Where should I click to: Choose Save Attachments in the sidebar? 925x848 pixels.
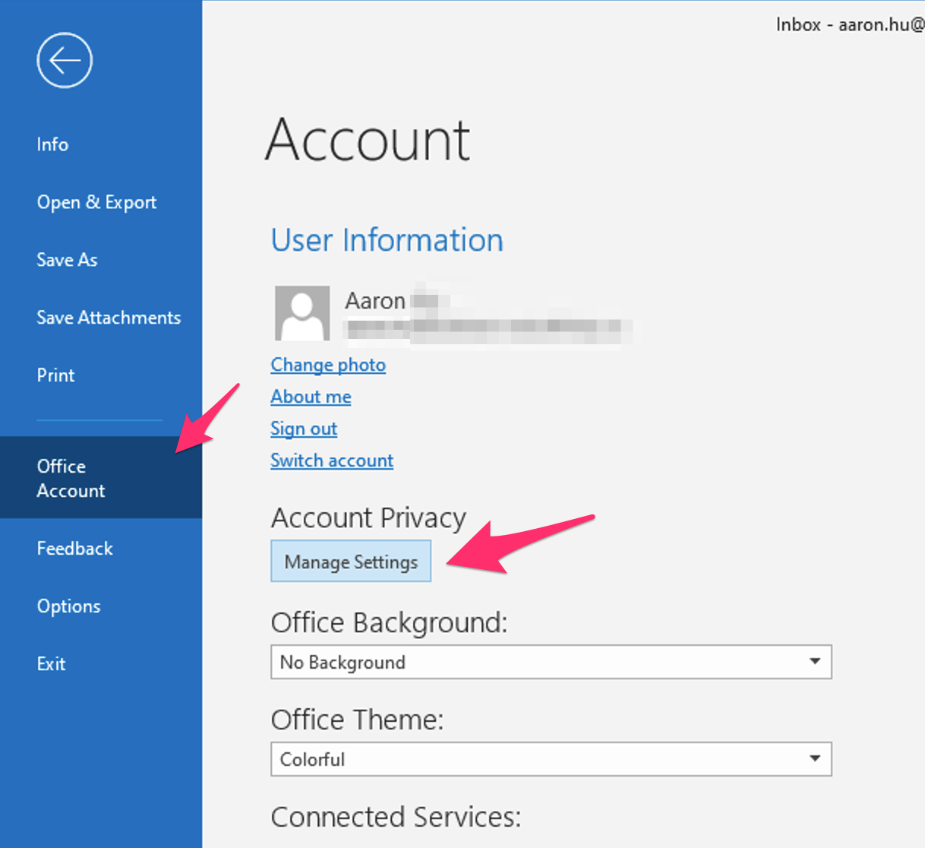click(x=109, y=318)
